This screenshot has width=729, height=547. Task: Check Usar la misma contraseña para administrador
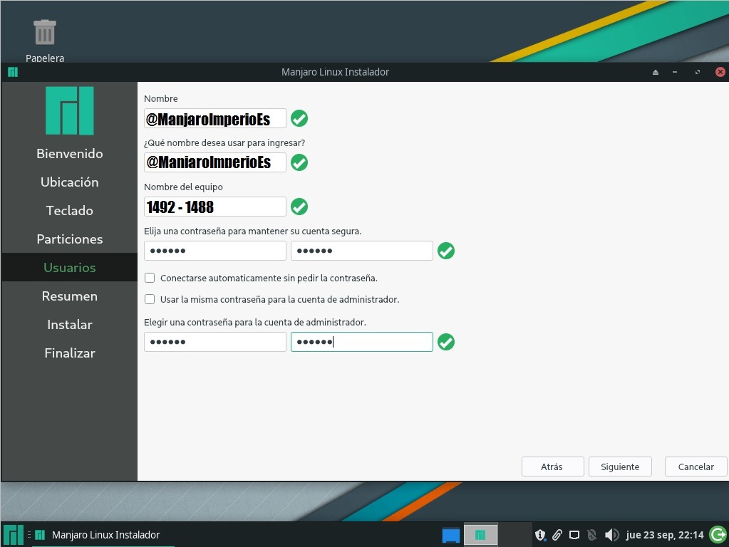(150, 299)
